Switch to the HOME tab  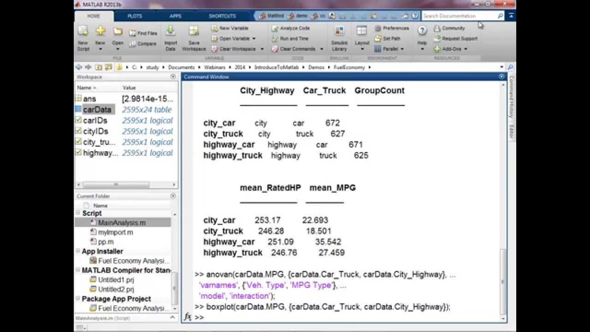pos(94,16)
